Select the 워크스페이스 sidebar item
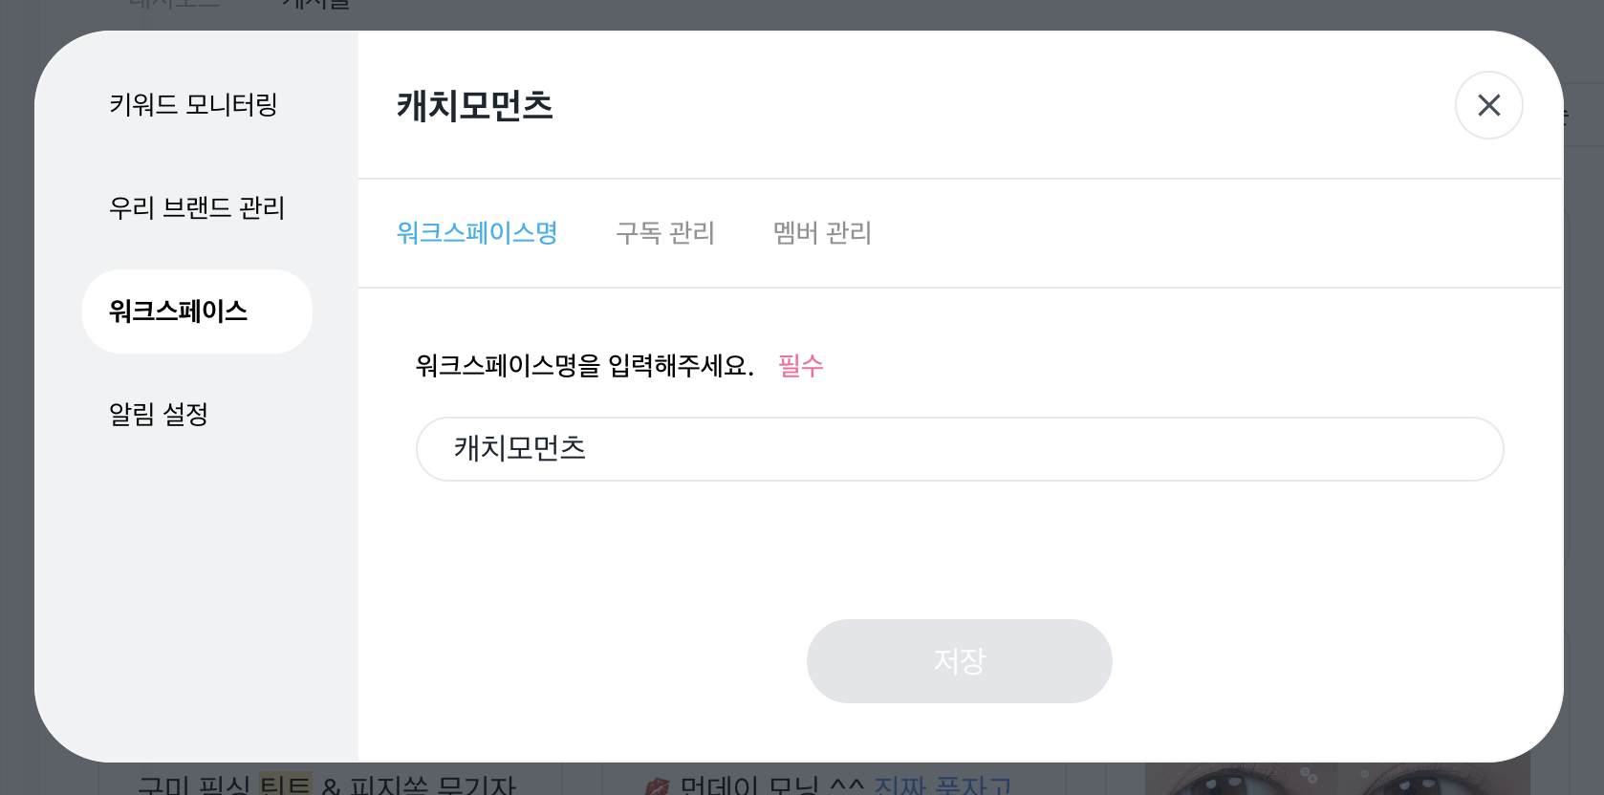 (197, 312)
